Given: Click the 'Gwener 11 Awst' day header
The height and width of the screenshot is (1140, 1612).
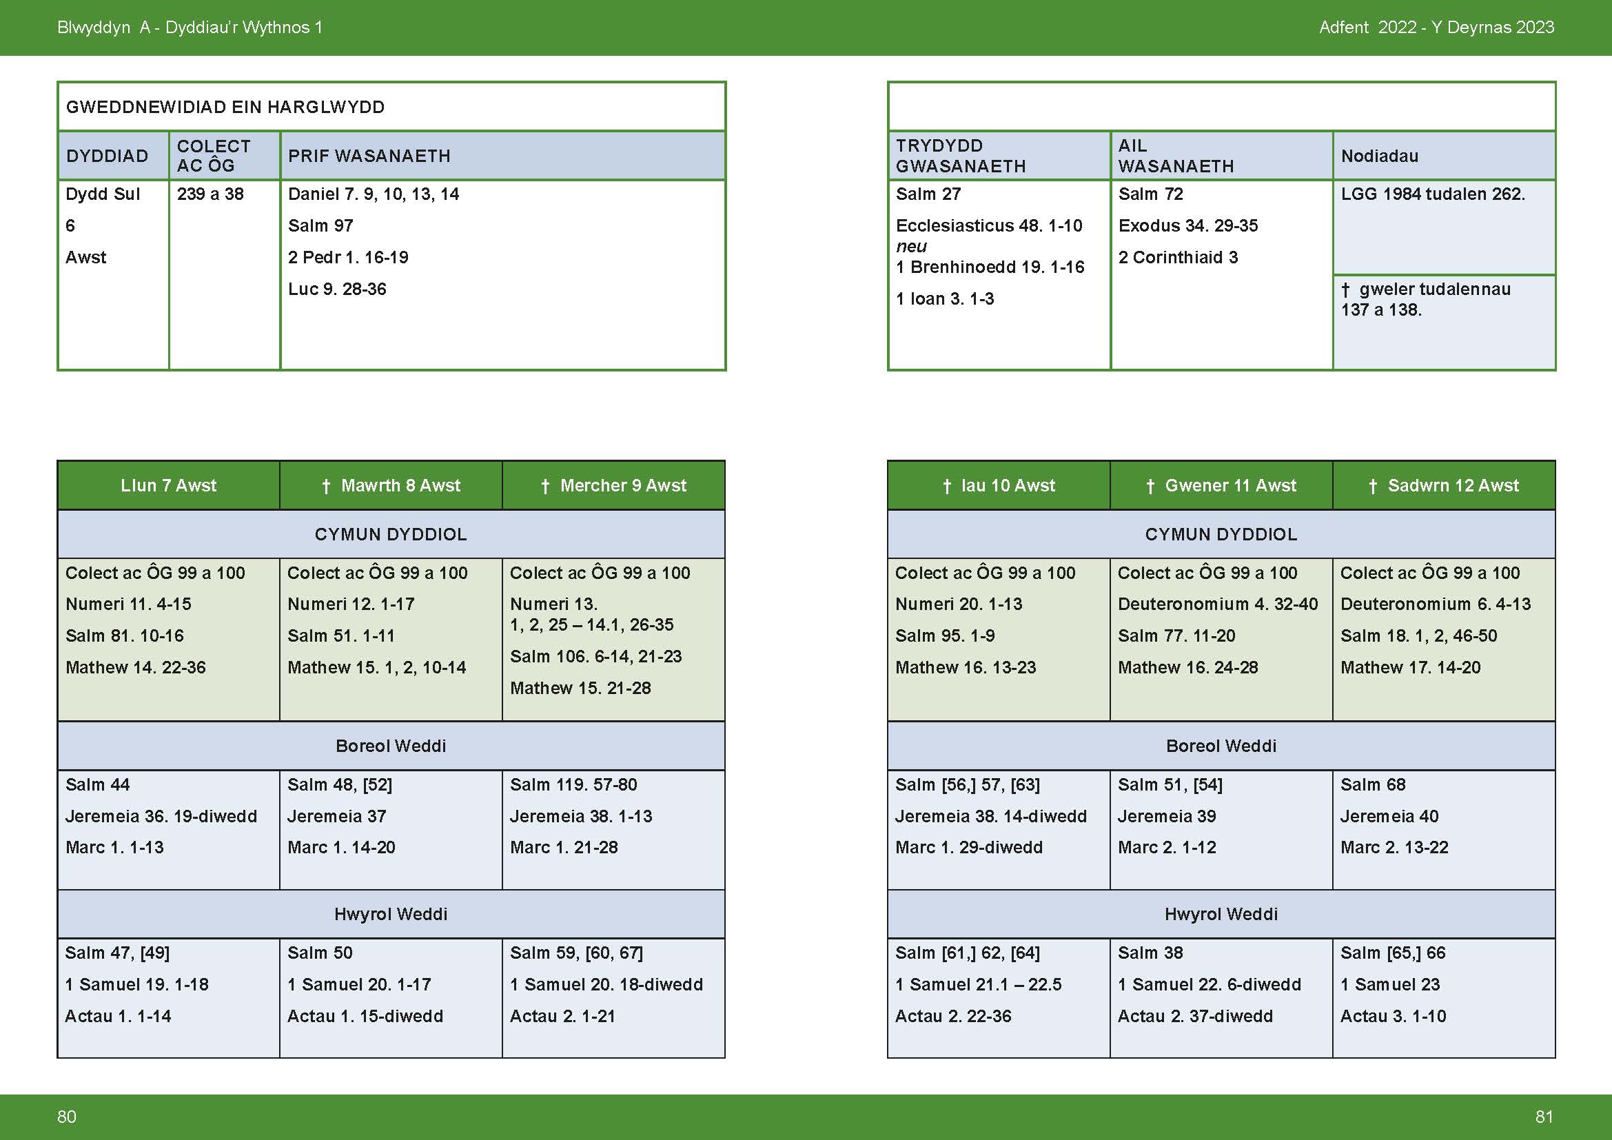Looking at the screenshot, I should (1221, 485).
